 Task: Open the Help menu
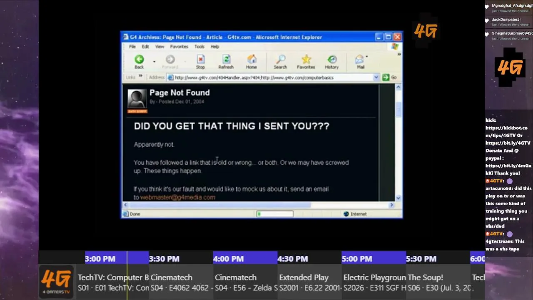point(214,47)
